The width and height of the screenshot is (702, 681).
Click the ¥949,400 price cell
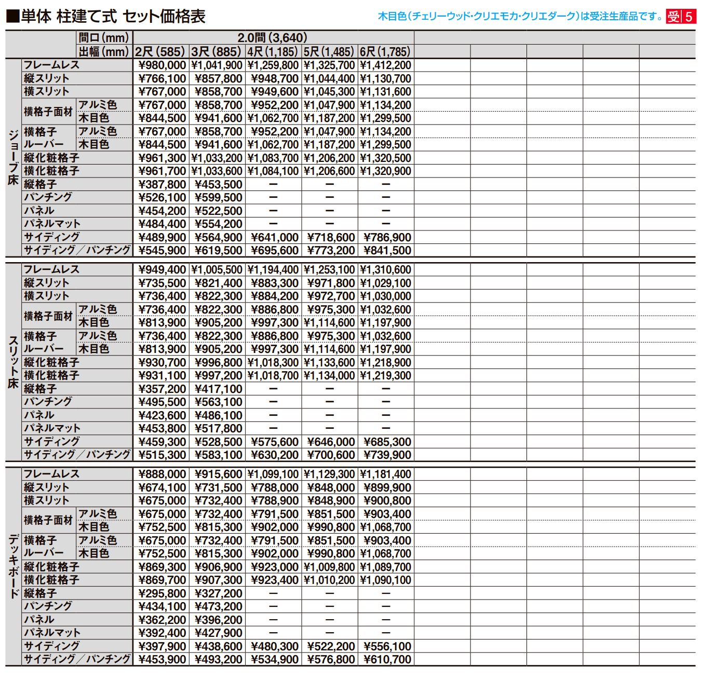[x=162, y=270]
